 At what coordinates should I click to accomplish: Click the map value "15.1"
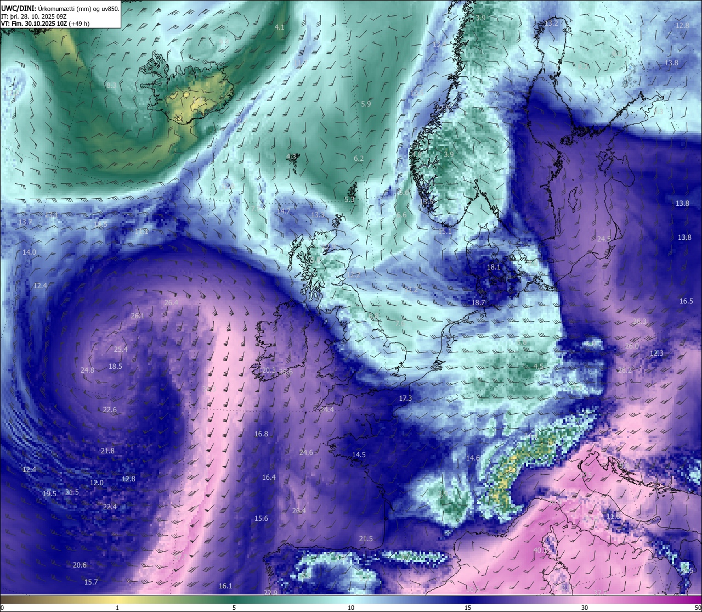[x=445, y=232]
